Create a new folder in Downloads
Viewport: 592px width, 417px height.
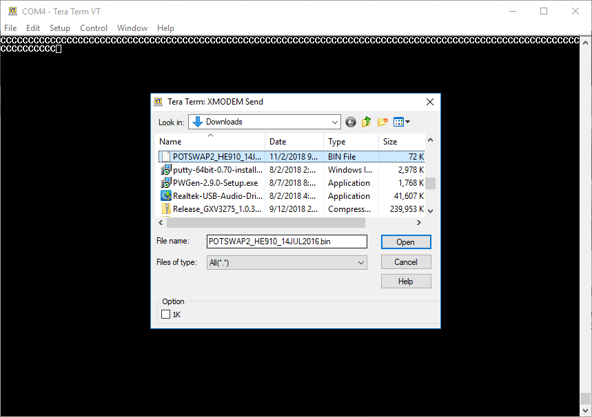(x=382, y=122)
